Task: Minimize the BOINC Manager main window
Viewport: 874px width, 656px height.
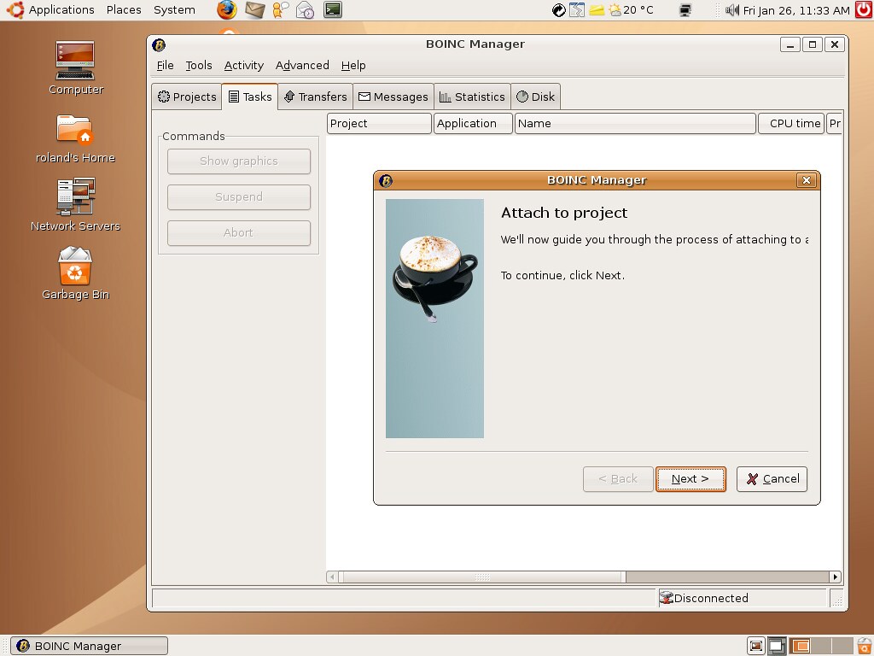Action: pos(790,44)
